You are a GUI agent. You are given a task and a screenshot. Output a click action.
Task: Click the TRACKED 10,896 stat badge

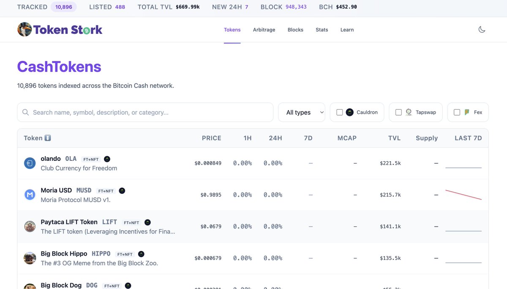click(47, 7)
